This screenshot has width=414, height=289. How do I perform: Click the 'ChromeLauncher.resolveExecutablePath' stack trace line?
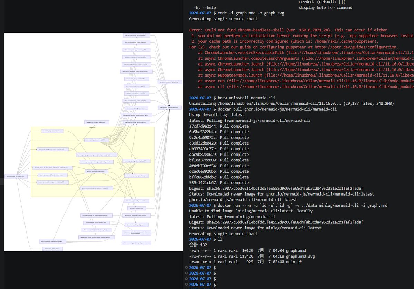[306, 53]
